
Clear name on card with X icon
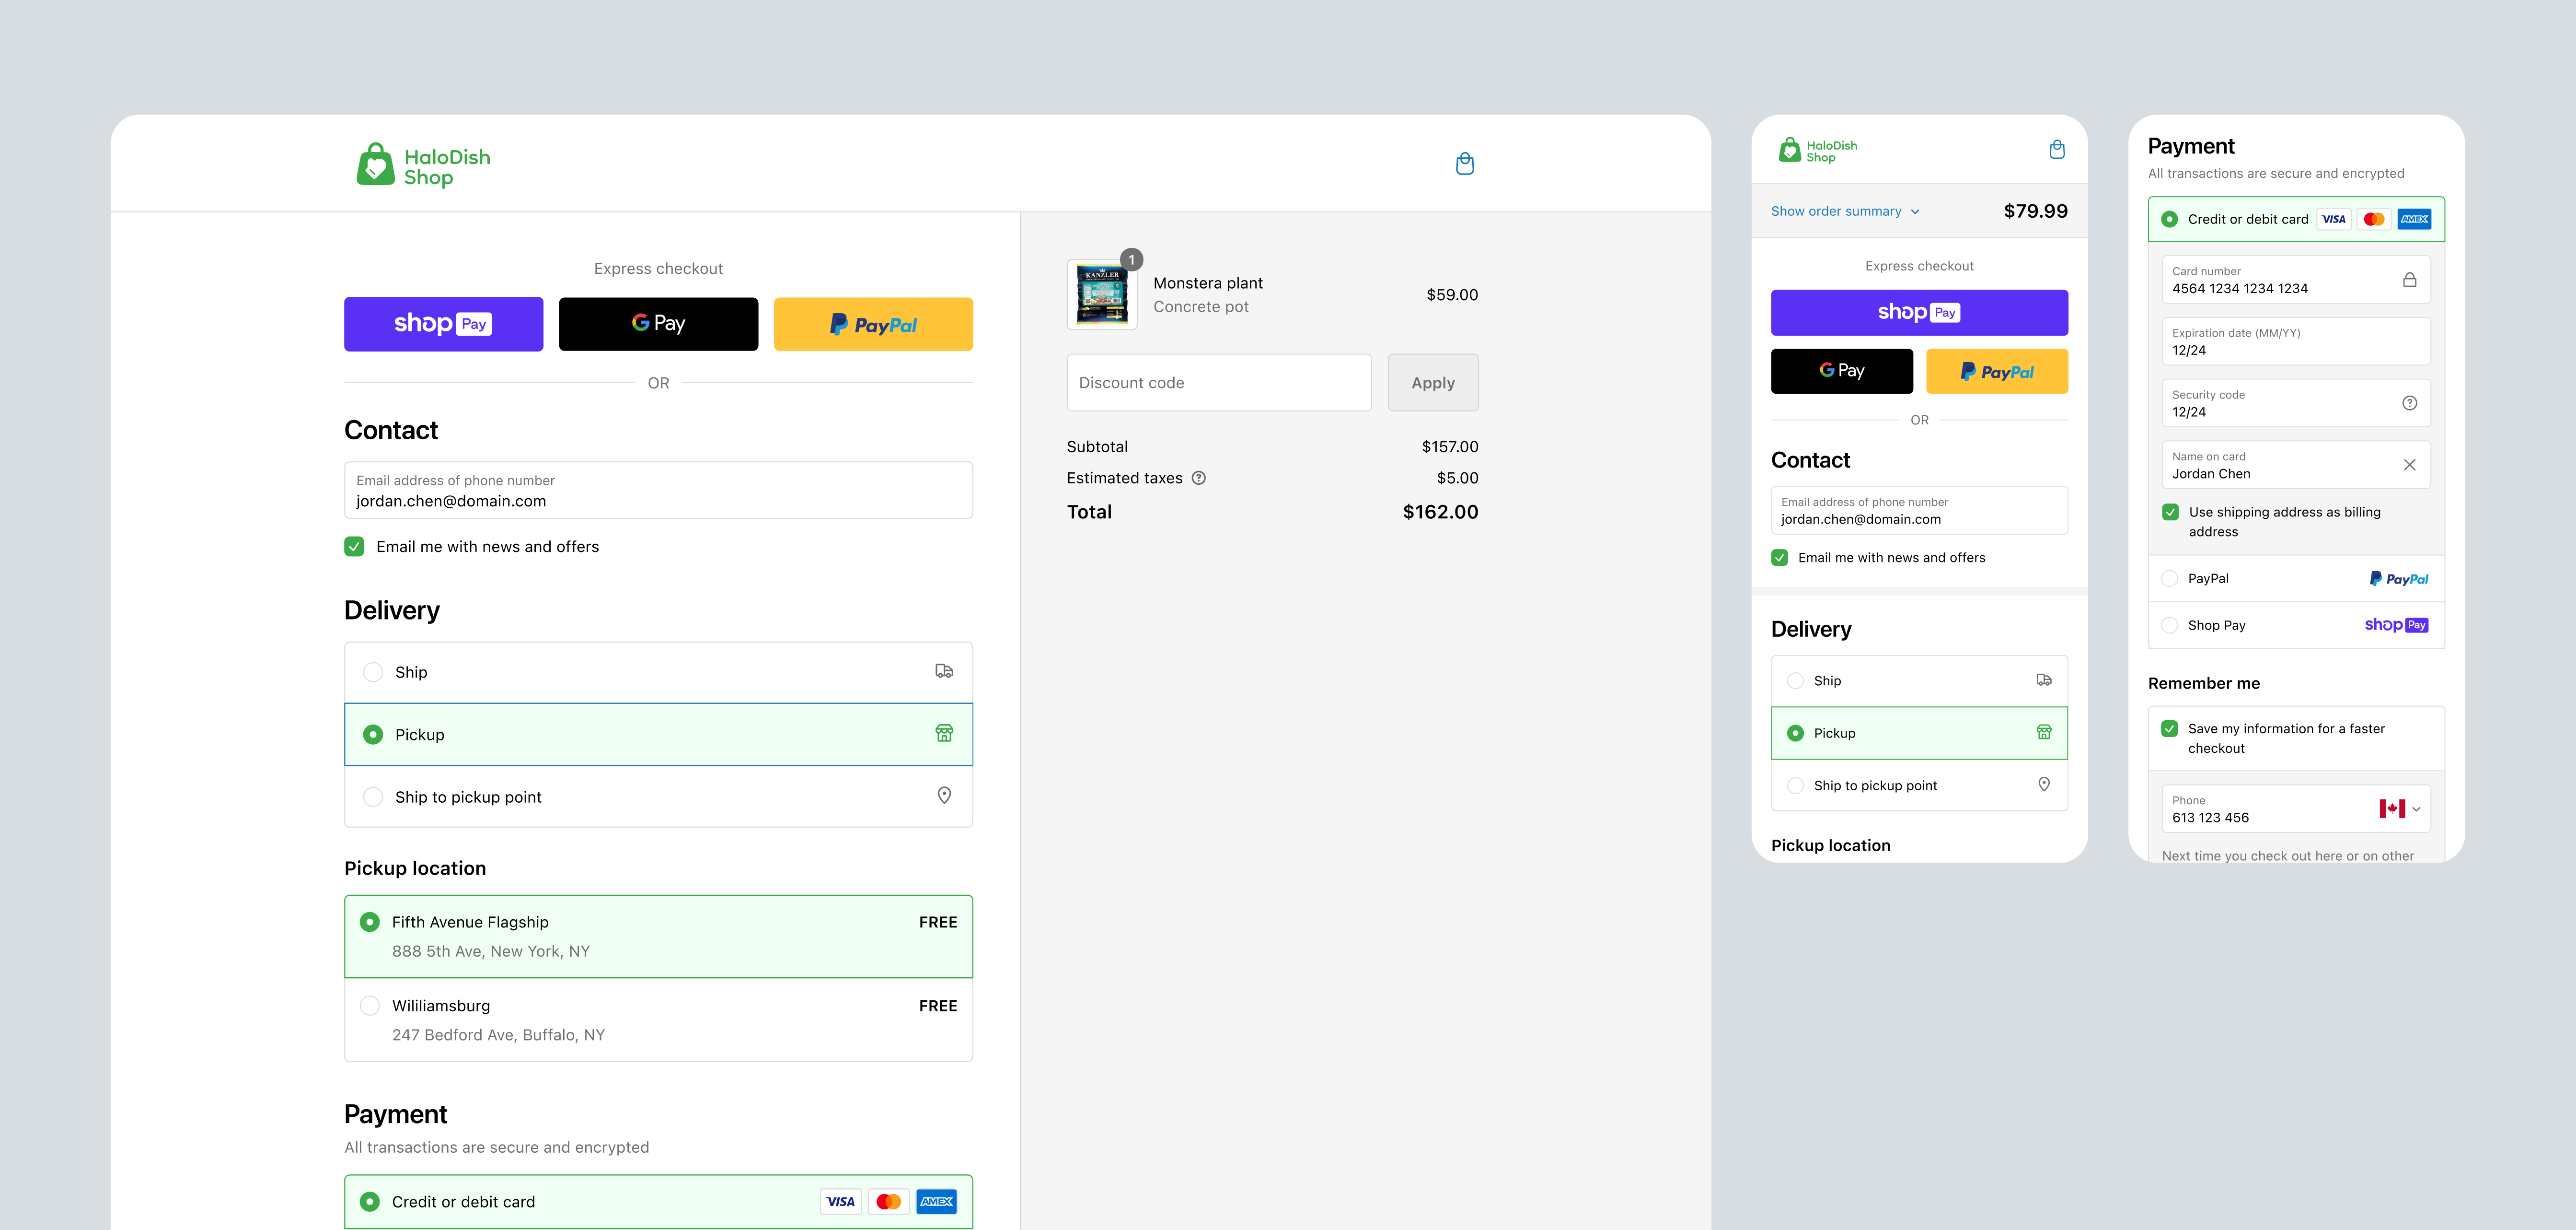2409,465
